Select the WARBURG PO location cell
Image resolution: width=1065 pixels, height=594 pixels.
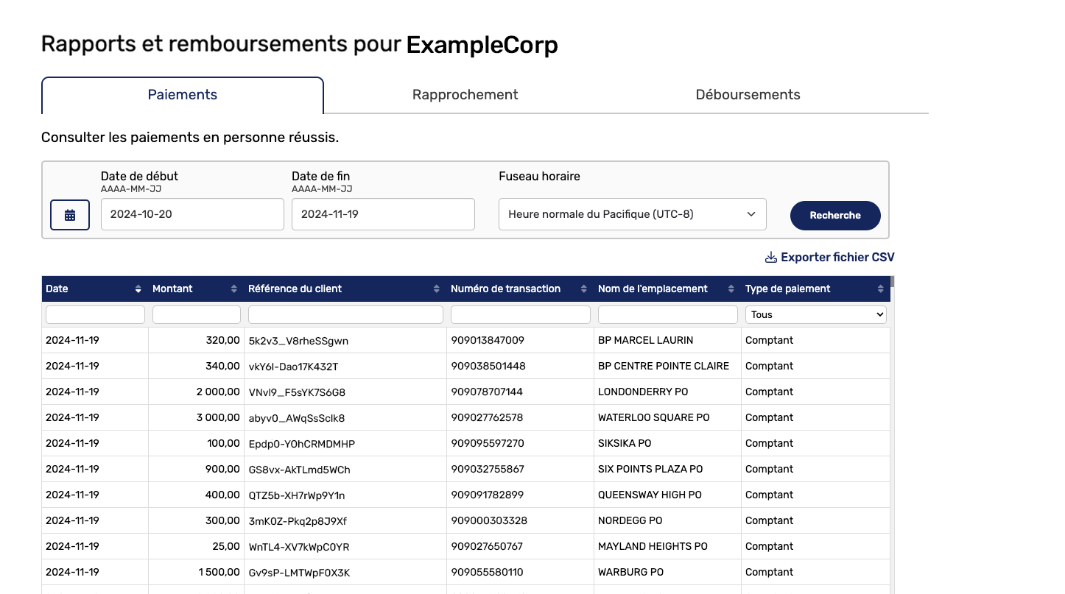[x=668, y=572]
